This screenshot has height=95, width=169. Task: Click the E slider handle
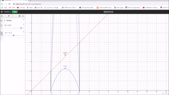pyautogui.click(x=21, y=28)
